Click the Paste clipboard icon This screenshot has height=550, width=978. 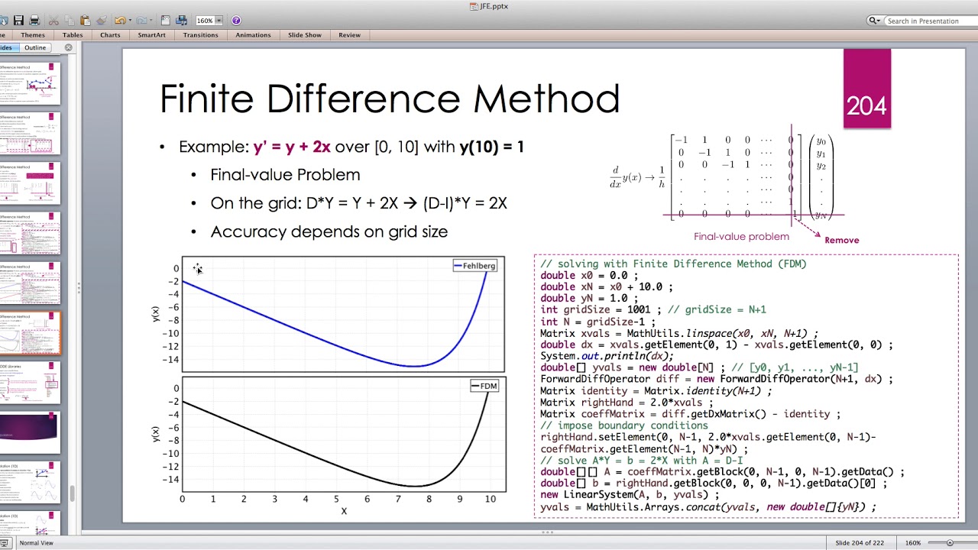(x=85, y=21)
